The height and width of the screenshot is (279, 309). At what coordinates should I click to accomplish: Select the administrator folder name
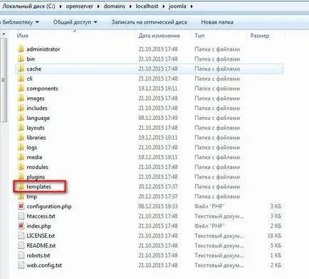click(43, 49)
